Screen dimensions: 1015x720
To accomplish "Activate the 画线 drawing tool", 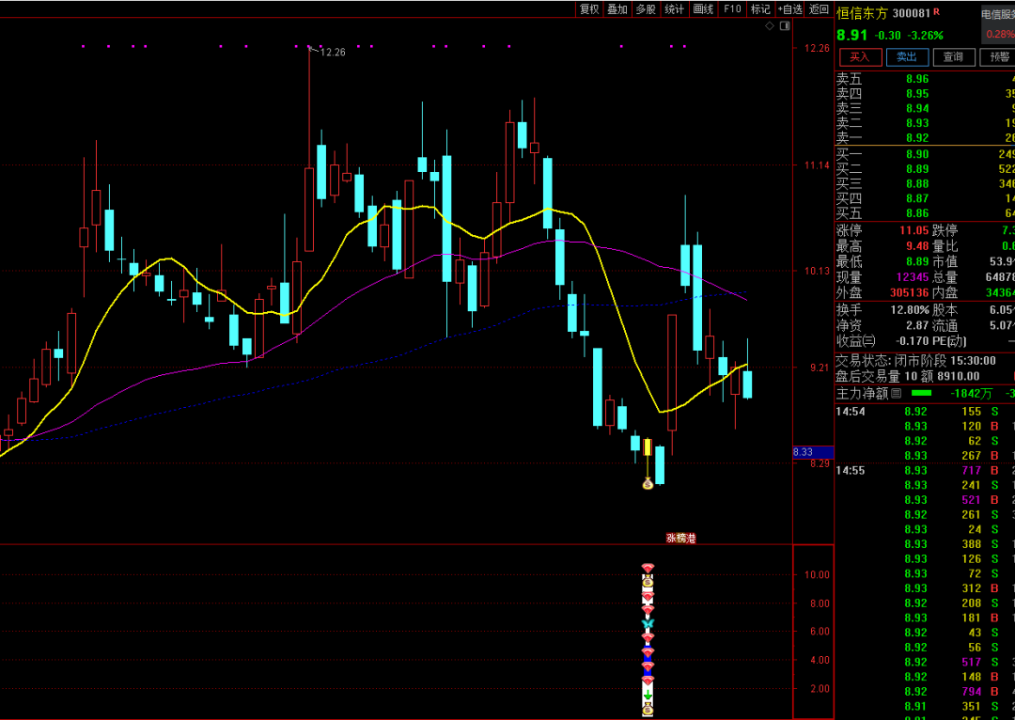I will 703,9.
